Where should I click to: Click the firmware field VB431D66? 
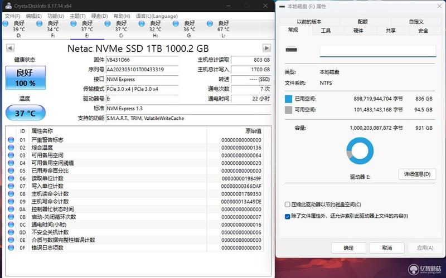(x=142, y=60)
